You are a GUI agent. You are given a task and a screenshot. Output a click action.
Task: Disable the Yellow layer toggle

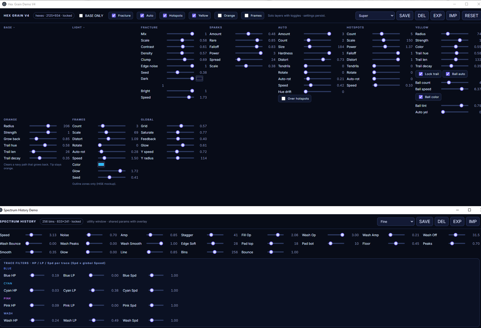pos(194,16)
